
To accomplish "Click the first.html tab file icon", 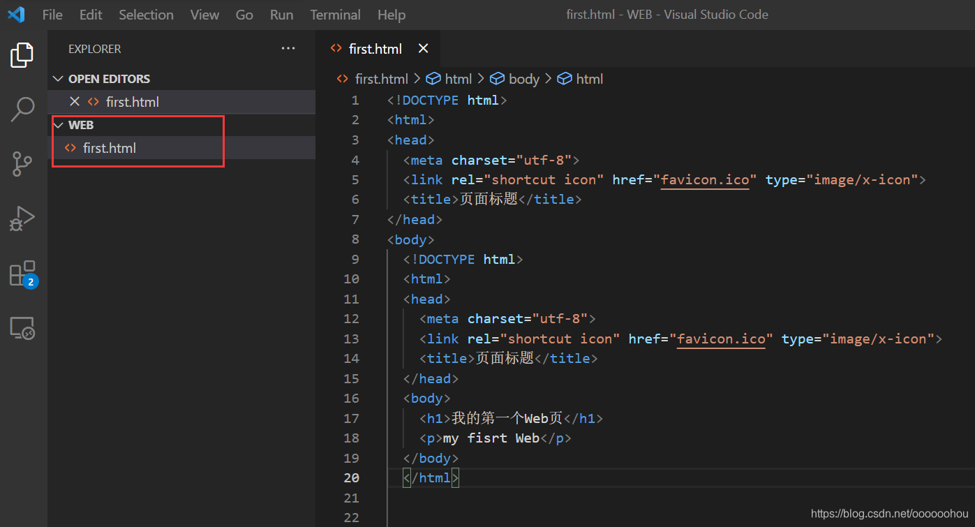I will pos(336,49).
